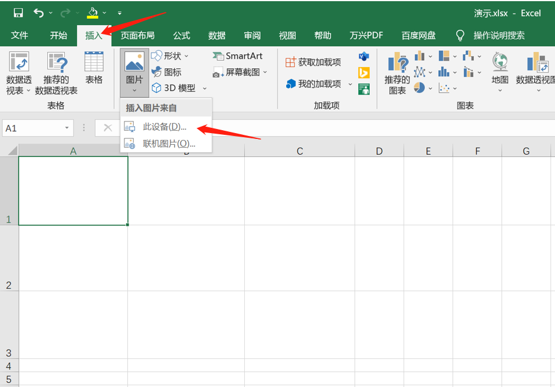
Task: Click 获取加载项 button
Action: coord(313,62)
